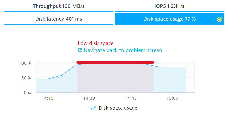
Task: Switch to the IOPS 1.63k /s tab
Action: click(x=169, y=6)
